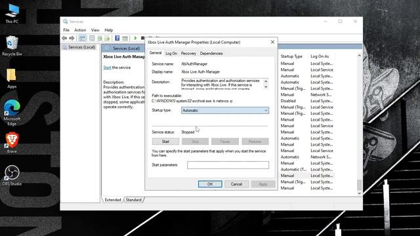Launch OBS Studio from desktop
The width and height of the screenshot is (420, 236).
[x=12, y=175]
